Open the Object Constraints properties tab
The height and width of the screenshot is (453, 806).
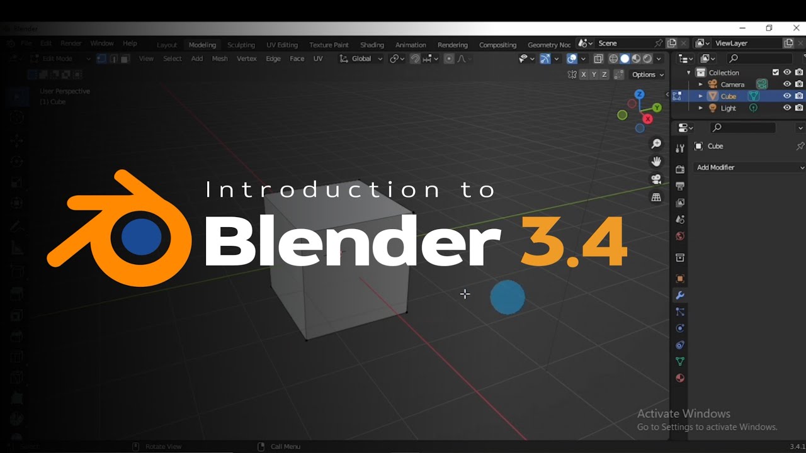(679, 345)
